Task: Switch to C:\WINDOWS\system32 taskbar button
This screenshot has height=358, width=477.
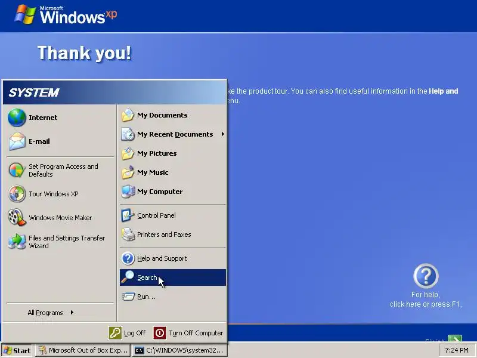Action: (x=179, y=350)
